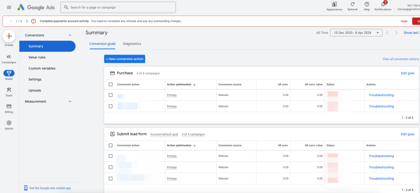420x193 pixels.
Task: Click New conversion action button
Action: tap(125, 59)
